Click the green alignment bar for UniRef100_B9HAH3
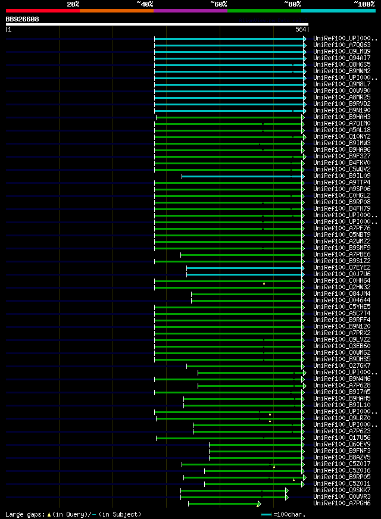381x519 pixels. click(229, 117)
